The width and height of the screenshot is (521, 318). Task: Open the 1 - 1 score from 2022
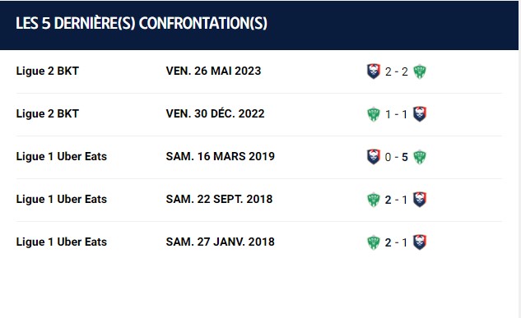click(397, 114)
